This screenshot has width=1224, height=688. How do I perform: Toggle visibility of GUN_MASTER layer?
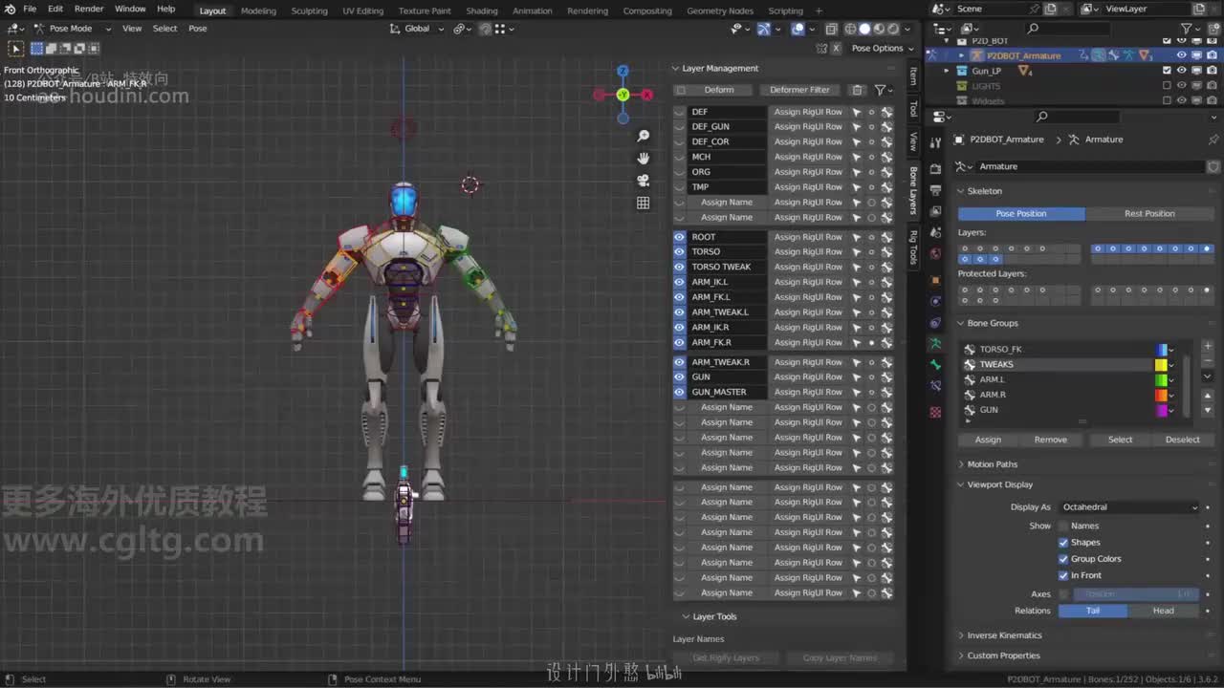pos(680,392)
